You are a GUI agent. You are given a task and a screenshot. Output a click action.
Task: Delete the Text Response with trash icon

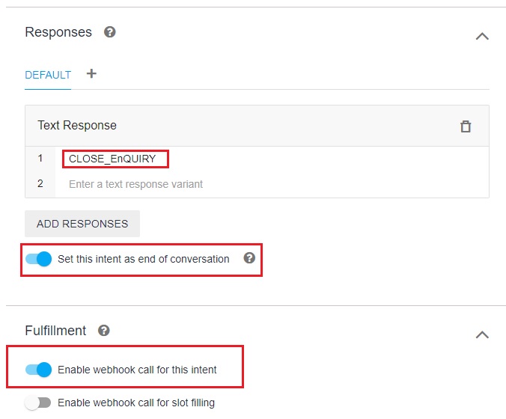466,126
